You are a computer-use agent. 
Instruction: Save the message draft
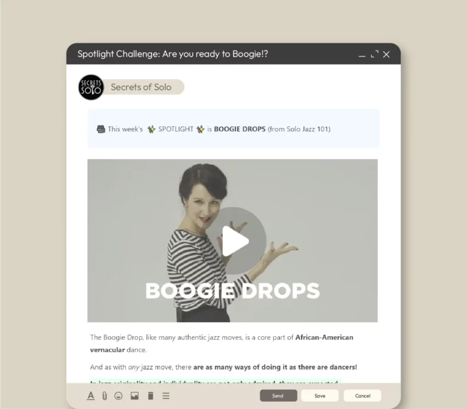[320, 396]
